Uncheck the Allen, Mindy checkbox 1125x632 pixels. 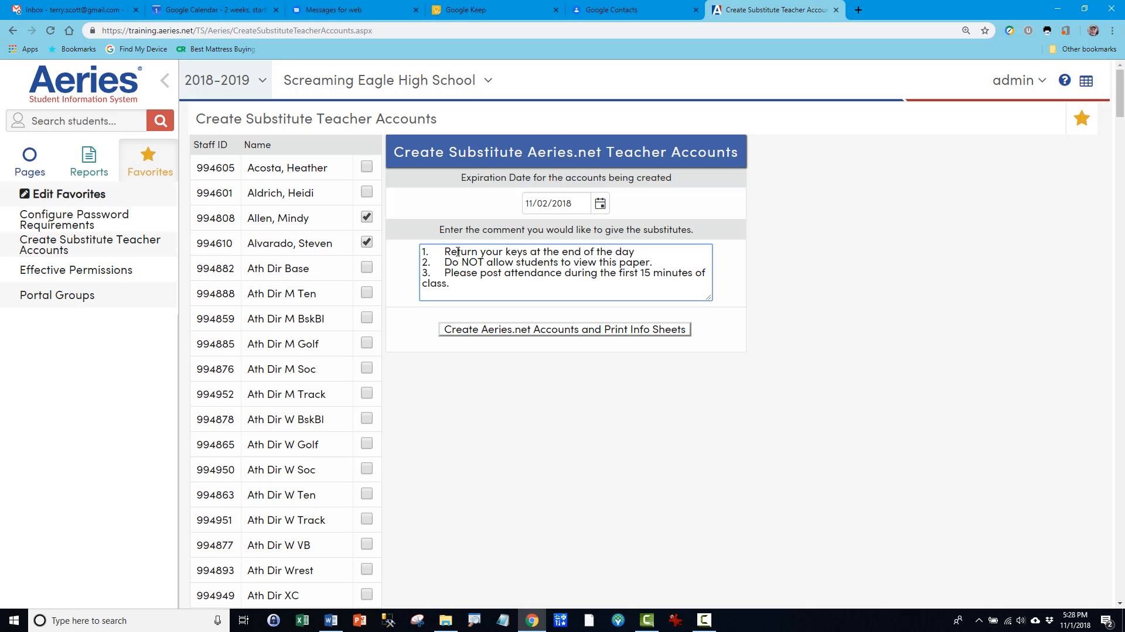[367, 217]
